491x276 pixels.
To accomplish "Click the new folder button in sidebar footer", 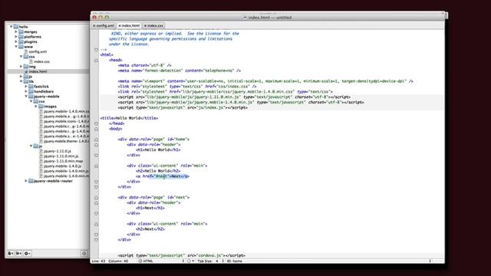I will click(18, 253).
